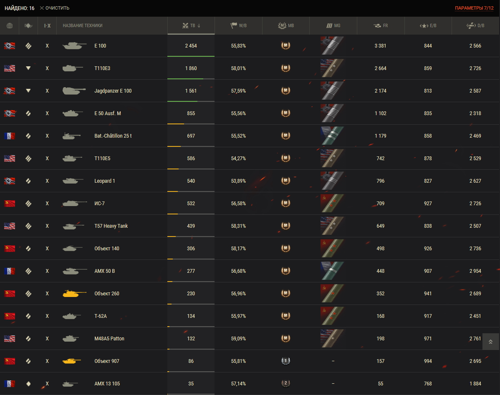Screen dimensions: 500x395
Task: Click the yellow Объект 260 tank icon
Action: click(x=75, y=294)
